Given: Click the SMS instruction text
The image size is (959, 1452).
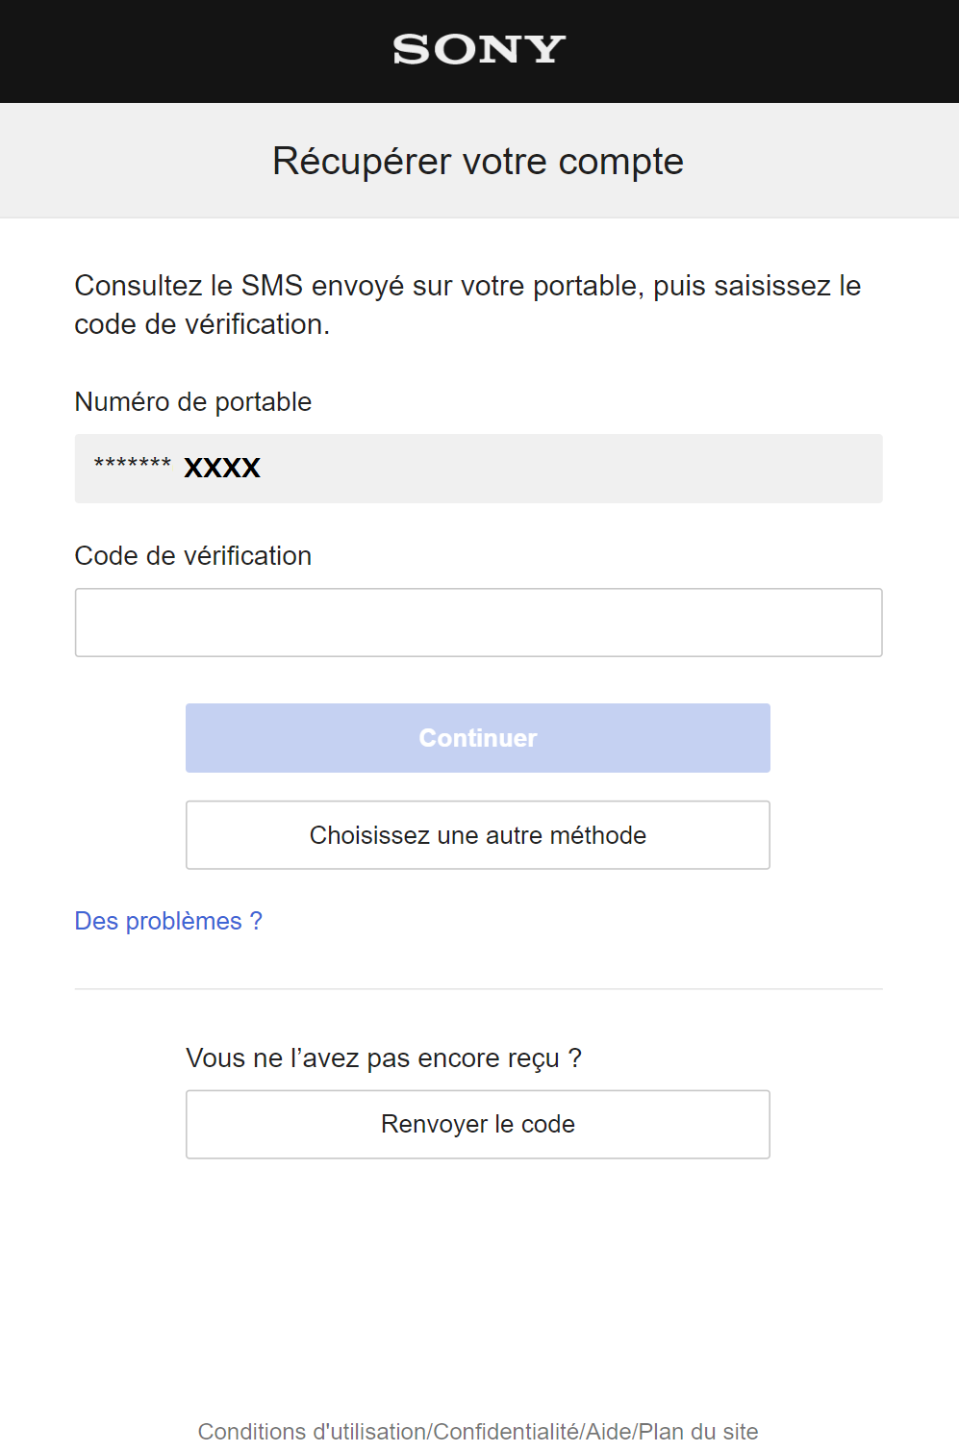Looking at the screenshot, I should pyautogui.click(x=467, y=304).
